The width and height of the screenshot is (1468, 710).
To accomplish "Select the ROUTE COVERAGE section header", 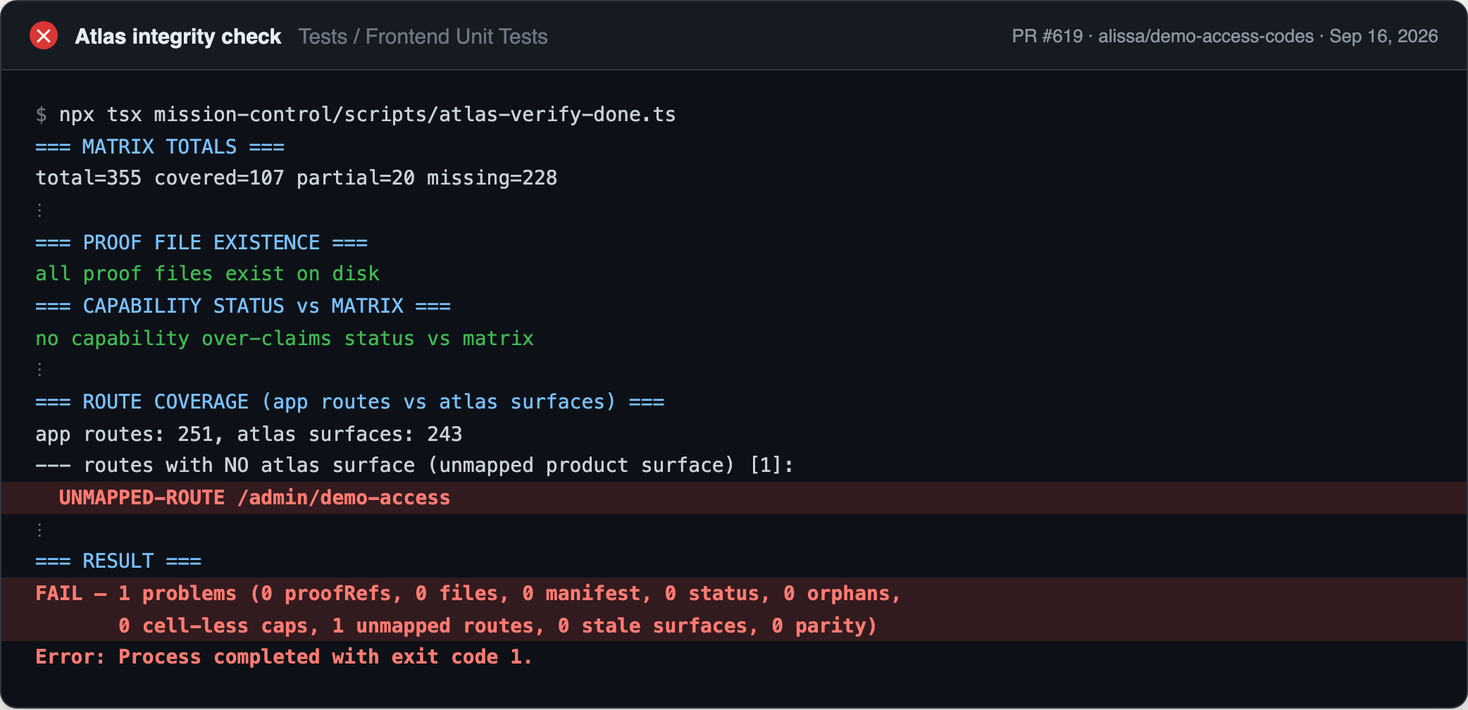I will (x=350, y=401).
